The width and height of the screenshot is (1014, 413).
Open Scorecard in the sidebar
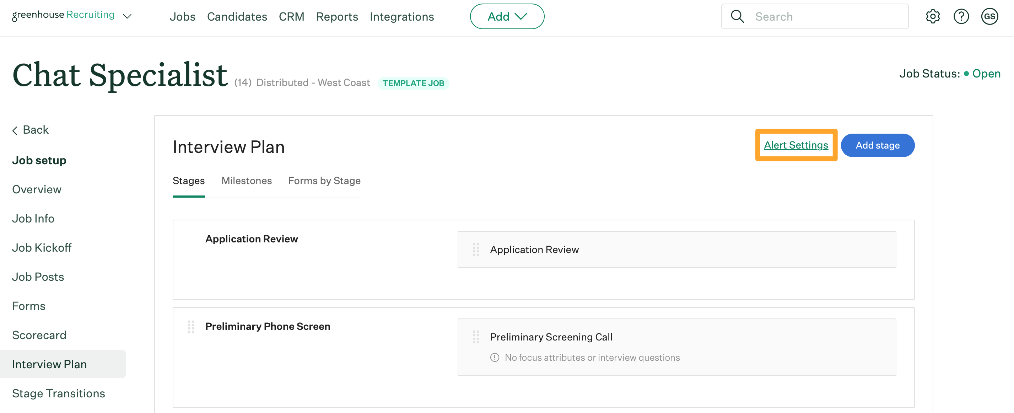39,335
